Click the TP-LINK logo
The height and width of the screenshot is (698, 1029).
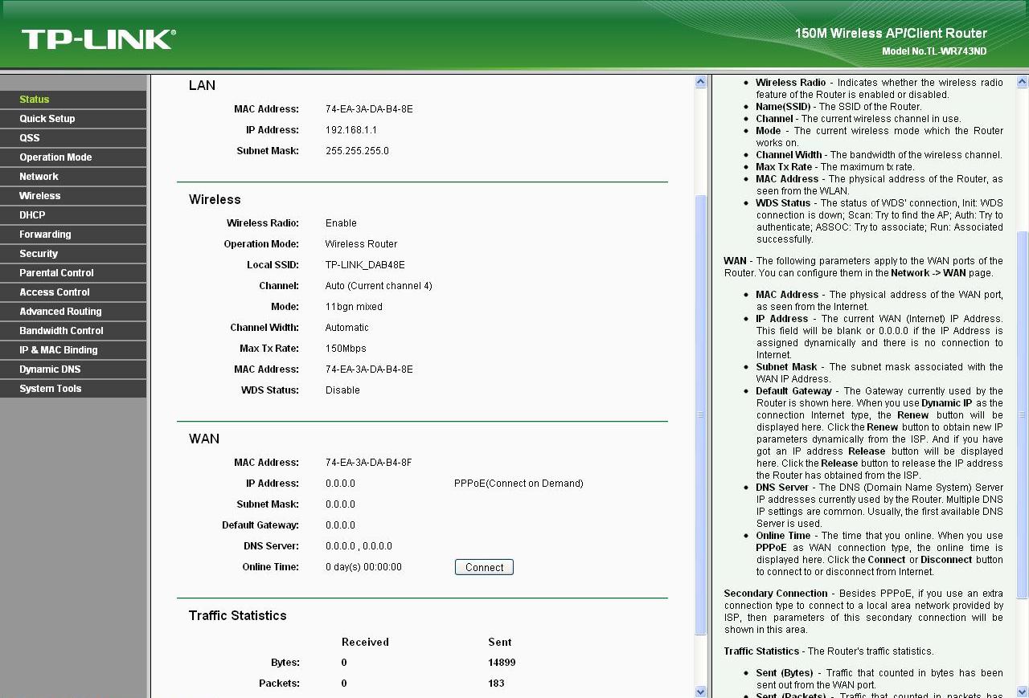(98, 39)
